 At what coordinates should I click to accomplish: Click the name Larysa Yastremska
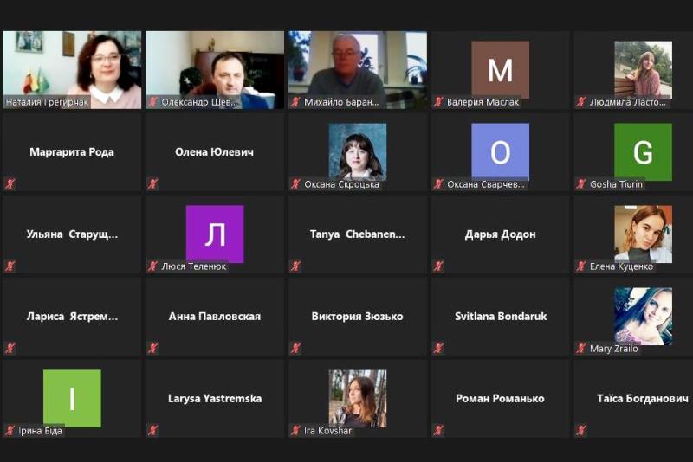[215, 399]
